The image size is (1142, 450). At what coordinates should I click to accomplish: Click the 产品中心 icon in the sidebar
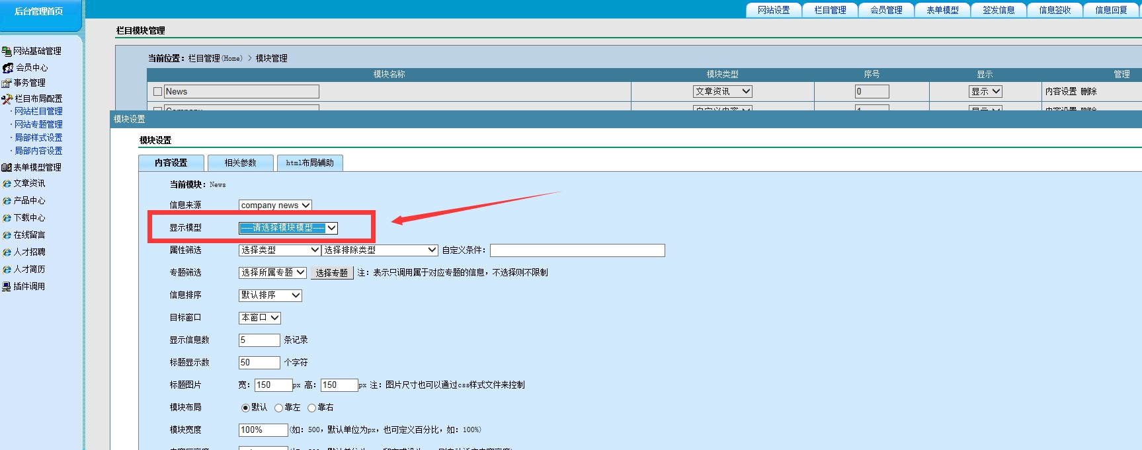(x=7, y=201)
